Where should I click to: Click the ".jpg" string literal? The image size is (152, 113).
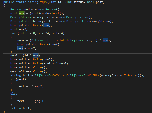pyautogui.click(x=37, y=101)
